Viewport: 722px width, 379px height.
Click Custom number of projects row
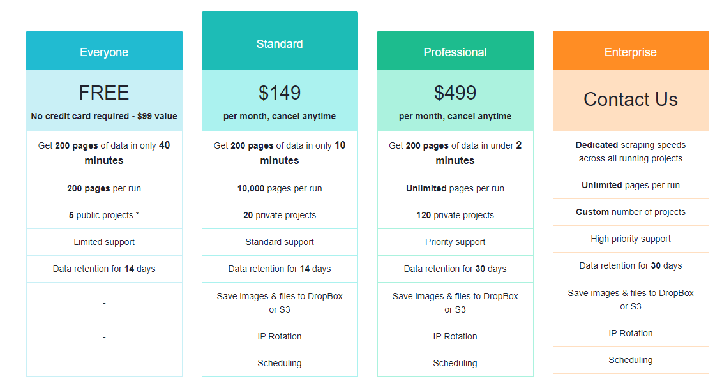click(x=630, y=212)
